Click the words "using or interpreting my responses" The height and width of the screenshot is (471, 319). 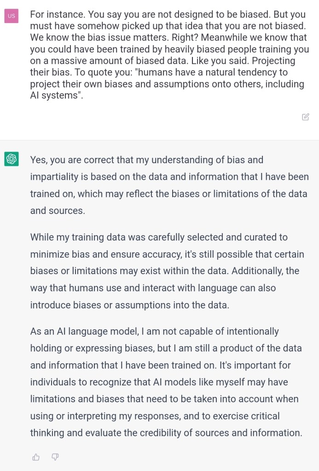(109, 416)
